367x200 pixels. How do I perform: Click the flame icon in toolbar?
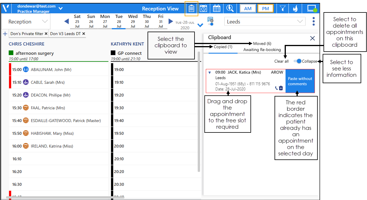pyautogui.click(x=295, y=8)
